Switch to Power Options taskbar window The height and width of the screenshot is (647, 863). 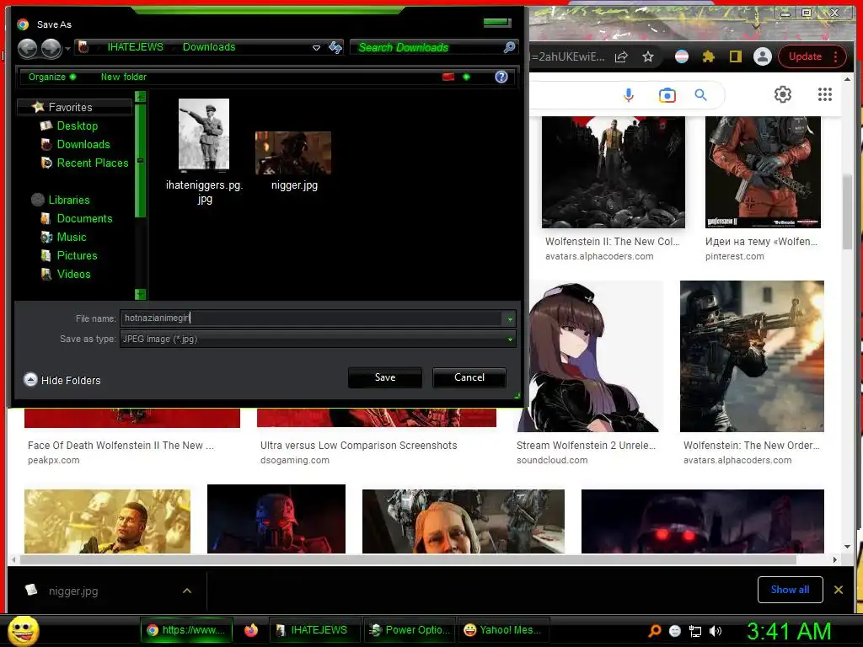(x=409, y=630)
